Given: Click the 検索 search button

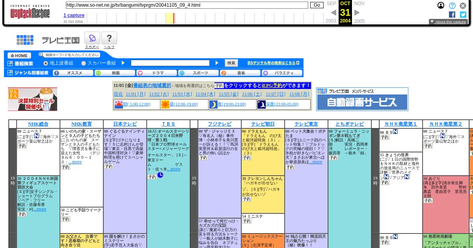Looking at the screenshot, I should pyautogui.click(x=231, y=63).
